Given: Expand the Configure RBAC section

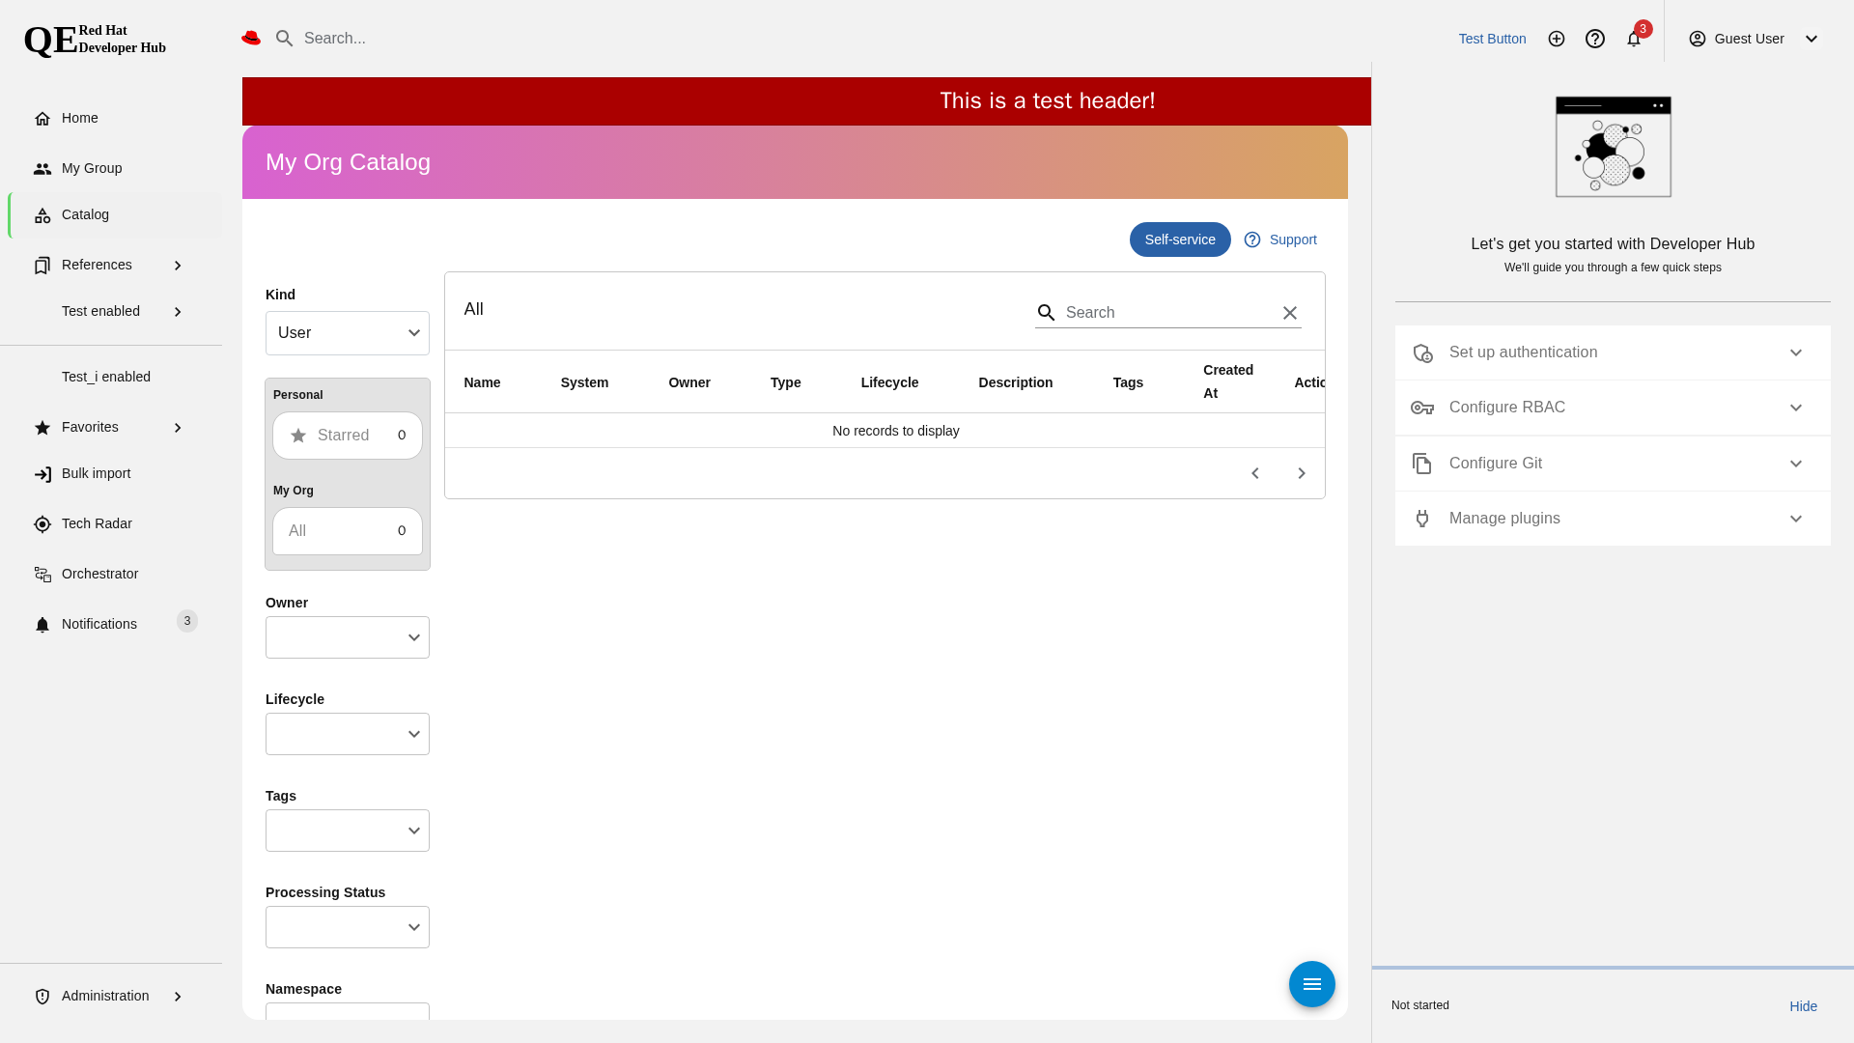Looking at the screenshot, I should click(x=1612, y=408).
